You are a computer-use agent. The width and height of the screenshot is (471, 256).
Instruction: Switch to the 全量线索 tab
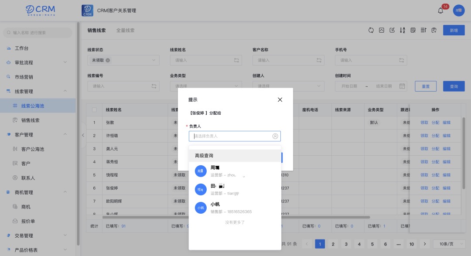point(125,31)
